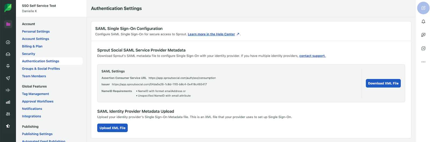Open Team Members page
The image size is (430, 142).
(34, 76)
